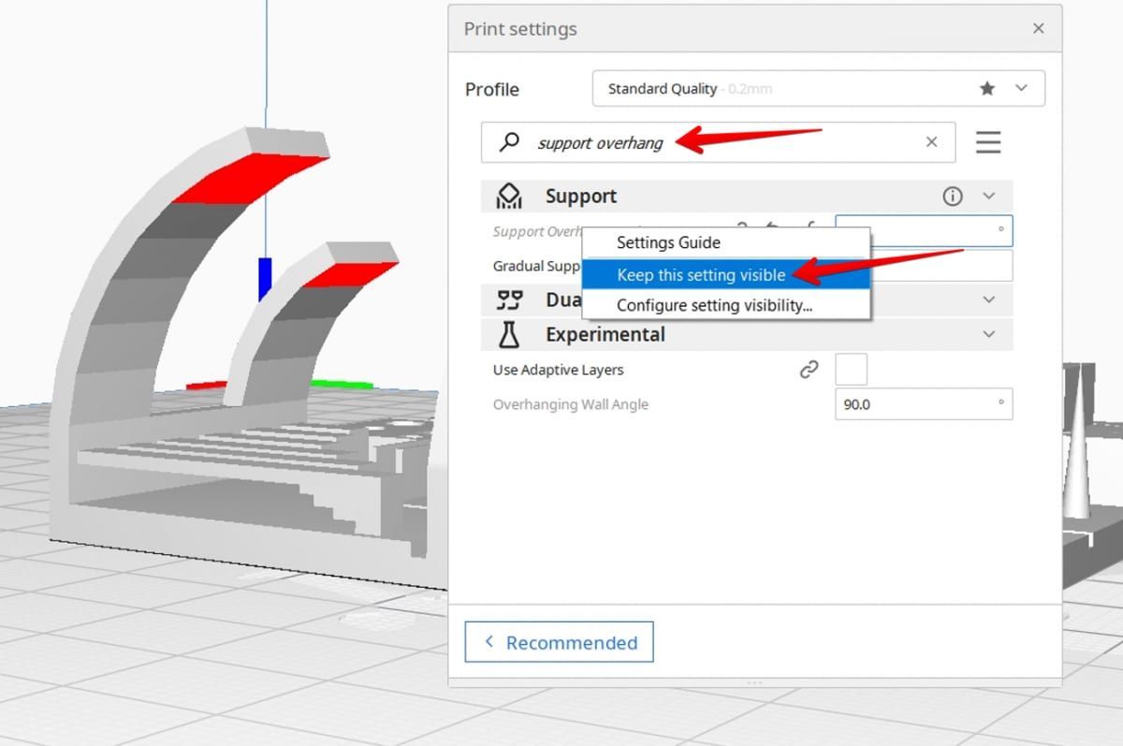Enable the Use Adaptive Layers checkbox

pyautogui.click(x=851, y=369)
